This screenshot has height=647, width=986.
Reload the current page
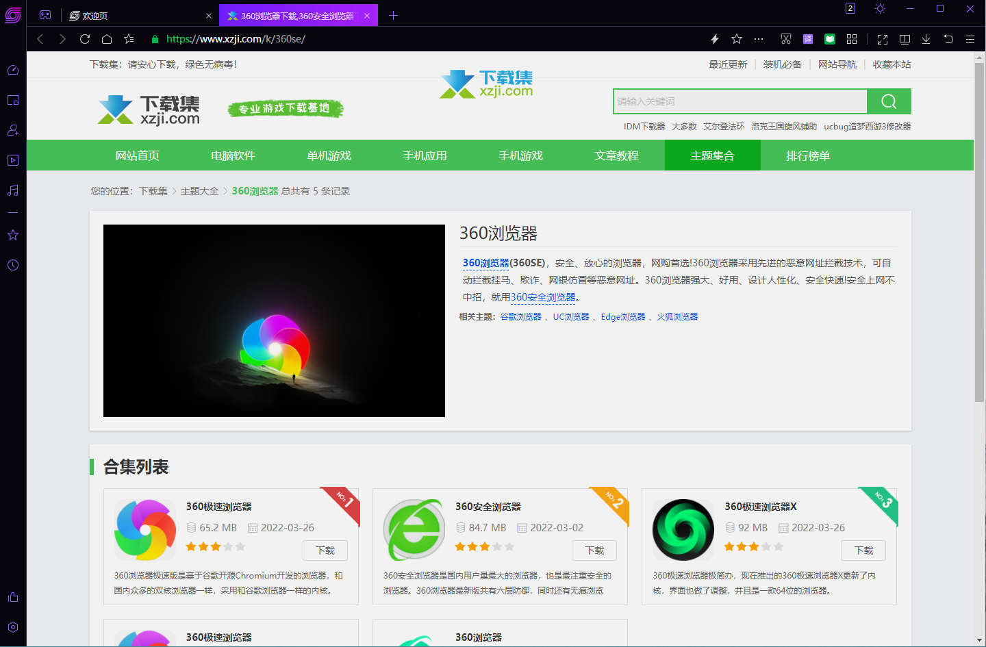[x=85, y=39]
